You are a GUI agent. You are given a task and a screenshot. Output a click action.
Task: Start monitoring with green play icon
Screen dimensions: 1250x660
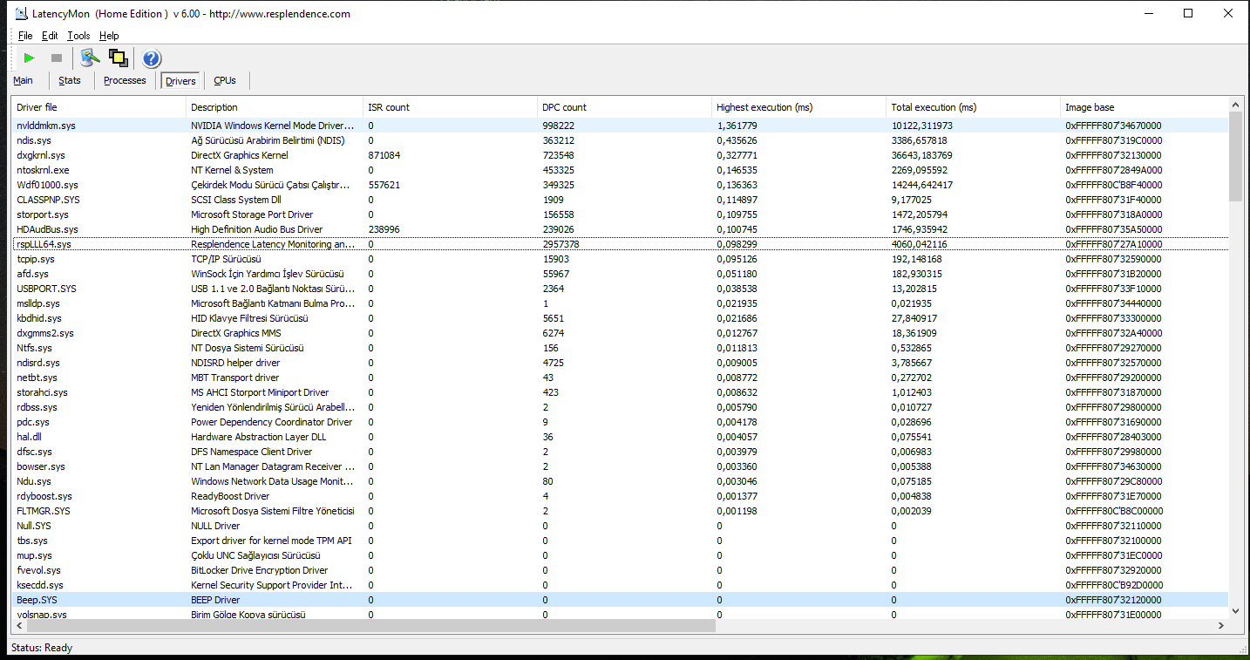click(30, 58)
